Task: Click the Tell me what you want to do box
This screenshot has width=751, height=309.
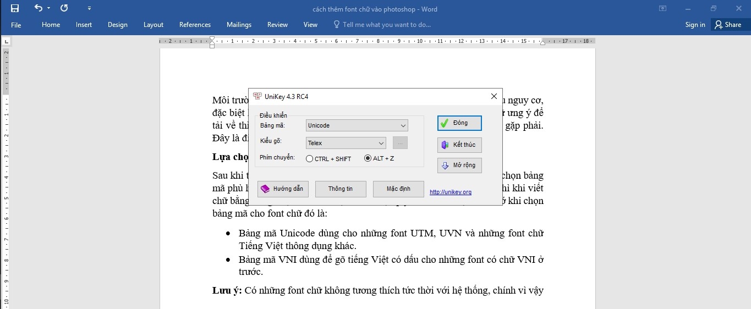Action: click(382, 25)
